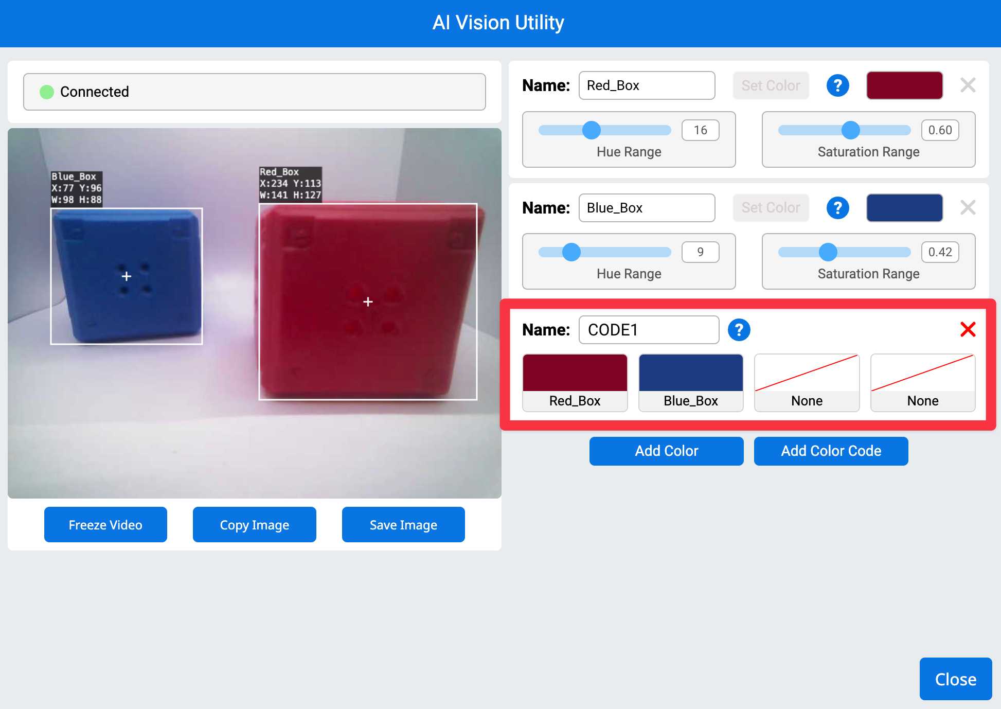Viewport: 1001px width, 709px height.
Task: Copy the camera image
Action: [254, 524]
